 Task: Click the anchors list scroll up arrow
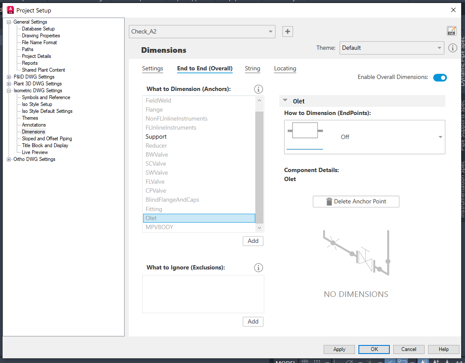tap(259, 100)
